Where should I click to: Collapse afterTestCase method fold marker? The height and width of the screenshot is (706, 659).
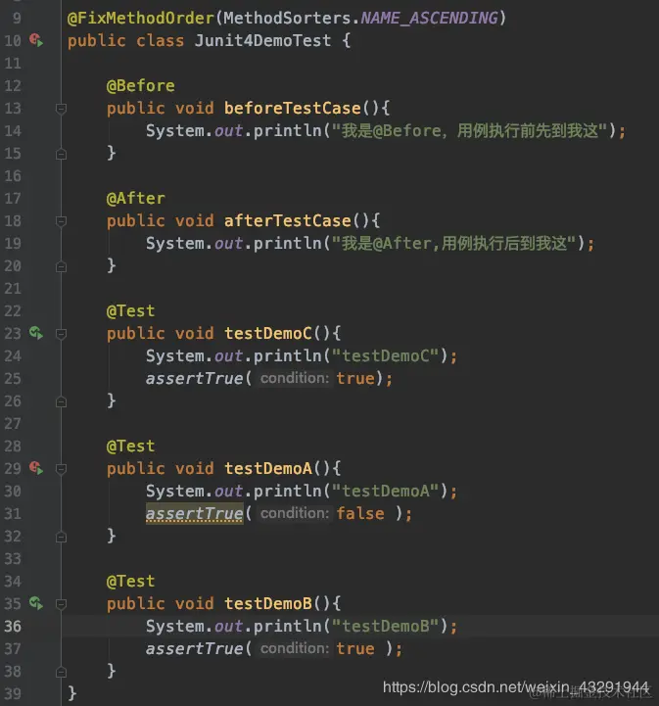[61, 221]
